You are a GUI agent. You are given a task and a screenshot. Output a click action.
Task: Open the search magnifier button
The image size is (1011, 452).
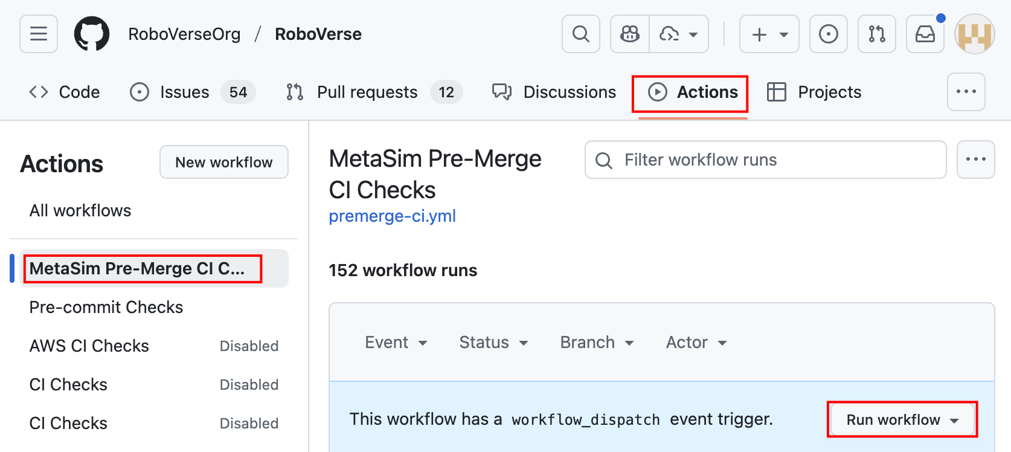click(x=580, y=34)
